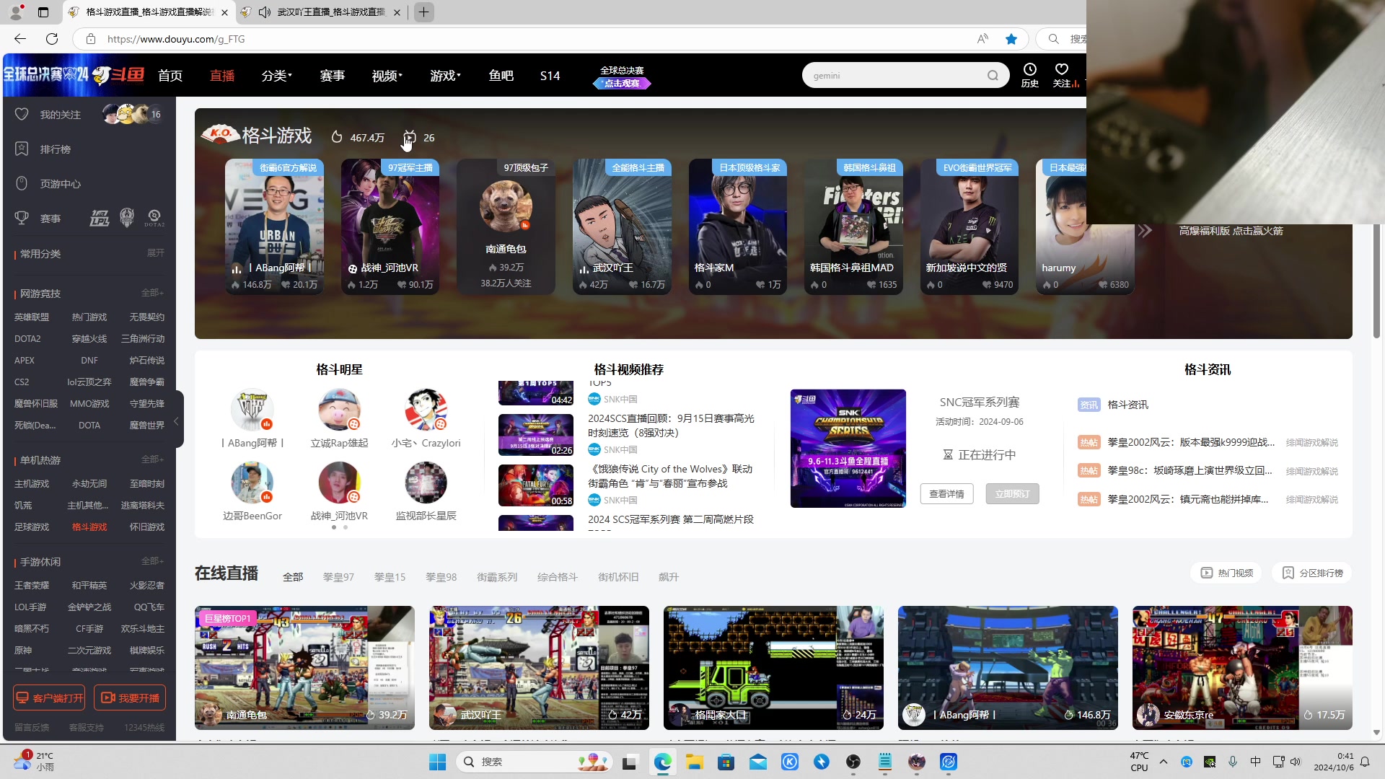Click the search magnifier in Douyu search box
This screenshot has width=1385, height=779.
pyautogui.click(x=993, y=76)
